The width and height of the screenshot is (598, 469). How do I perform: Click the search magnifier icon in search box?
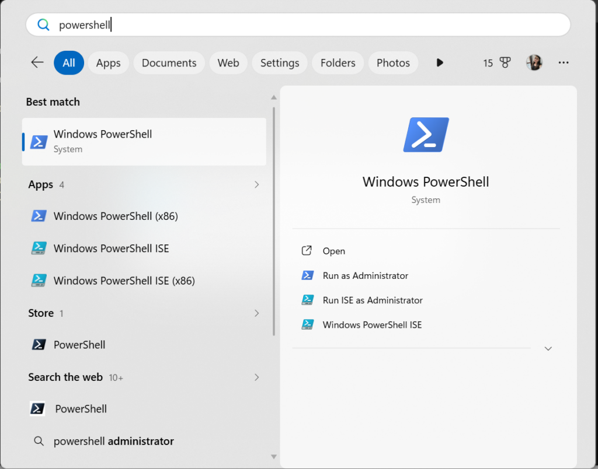click(x=43, y=24)
